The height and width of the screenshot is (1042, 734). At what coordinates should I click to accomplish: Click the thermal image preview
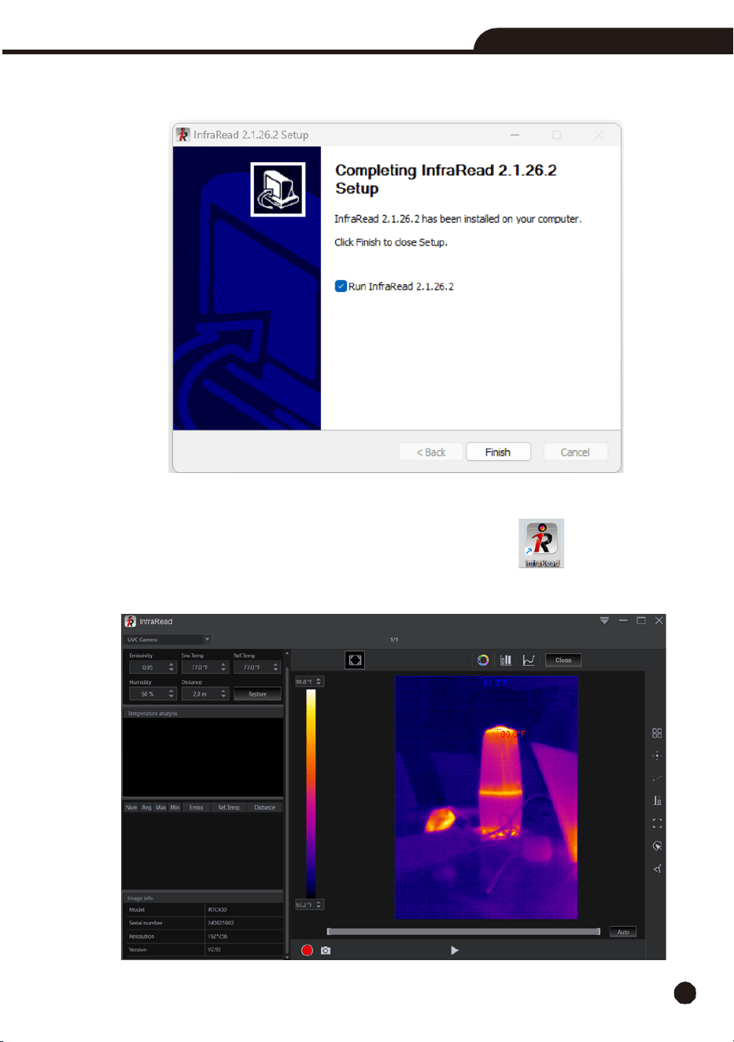pyautogui.click(x=486, y=797)
